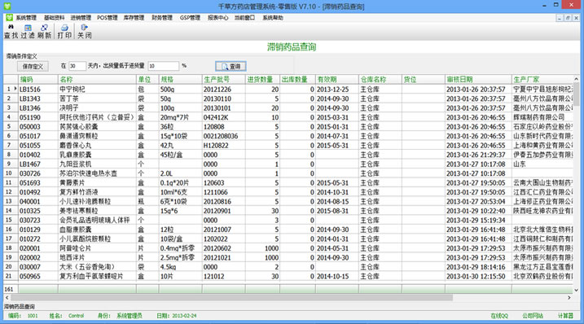Screen dimensions: 584x324
Task: Click the 公司网站 status bar link
Action: [x=532, y=316]
